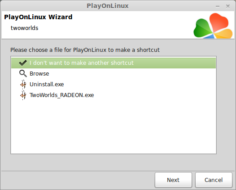Viewport: 236px width, 190px height.
Task: Click the TwoWorlds_RADEON.exe program icon
Action: point(23,95)
